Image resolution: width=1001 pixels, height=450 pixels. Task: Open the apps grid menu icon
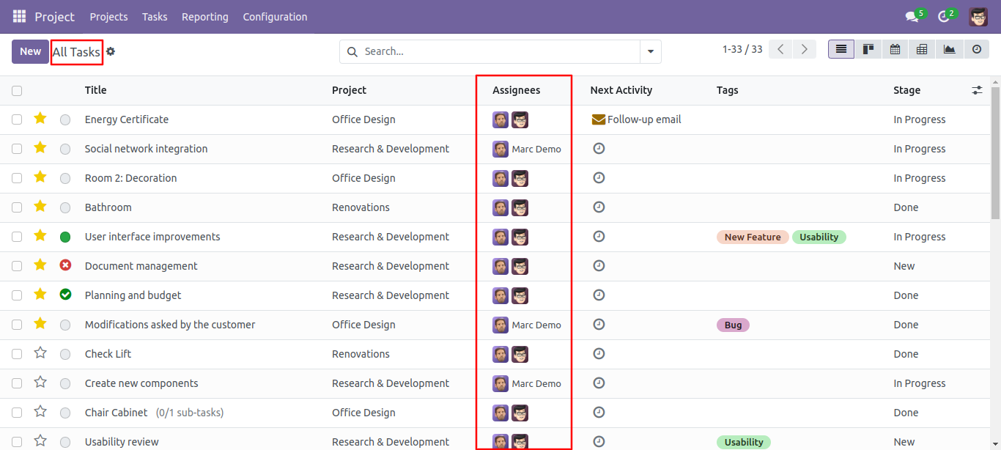click(20, 16)
